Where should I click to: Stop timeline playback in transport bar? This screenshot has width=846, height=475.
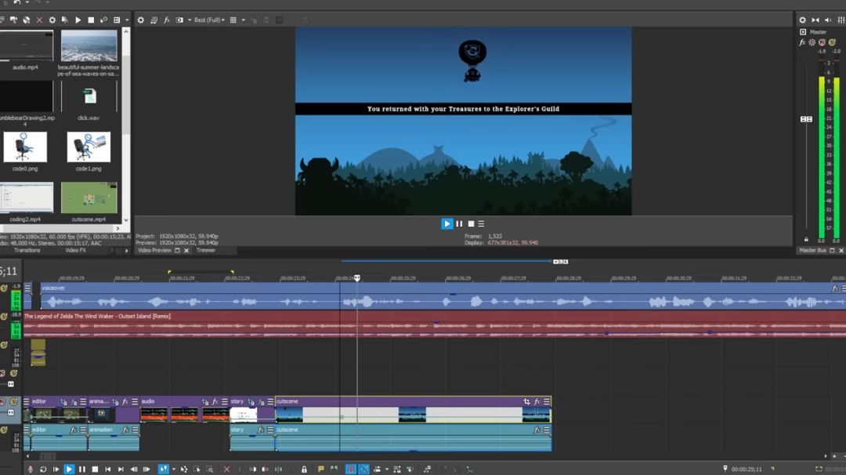[95, 470]
